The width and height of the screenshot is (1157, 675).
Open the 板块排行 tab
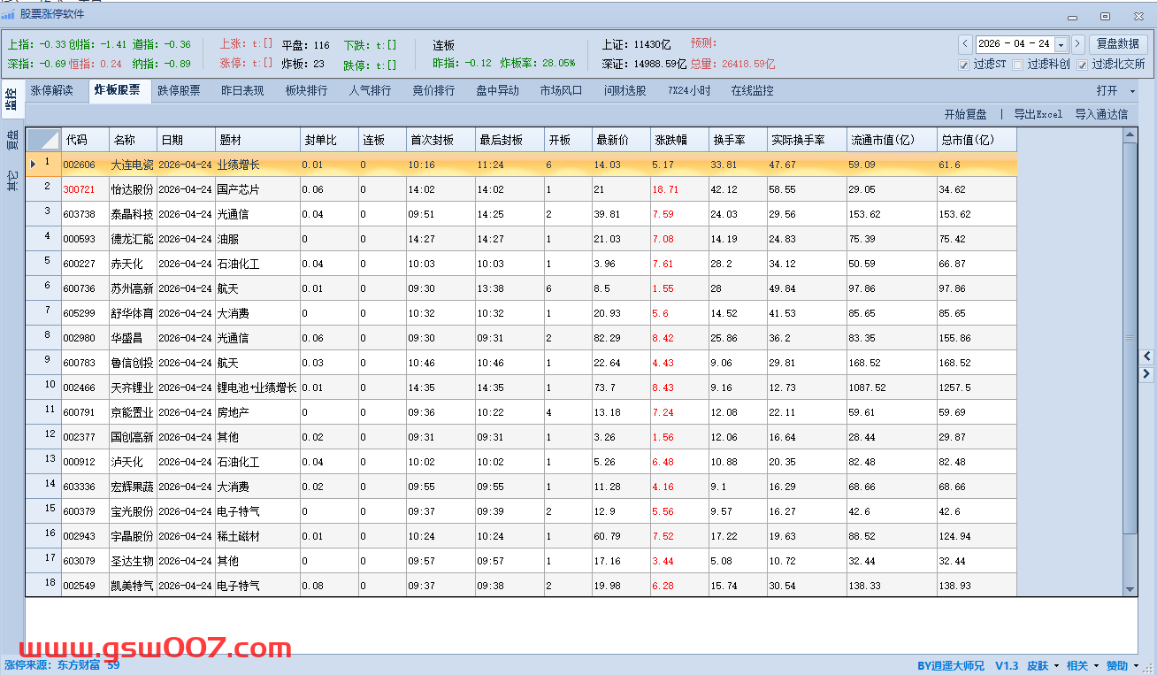click(306, 91)
